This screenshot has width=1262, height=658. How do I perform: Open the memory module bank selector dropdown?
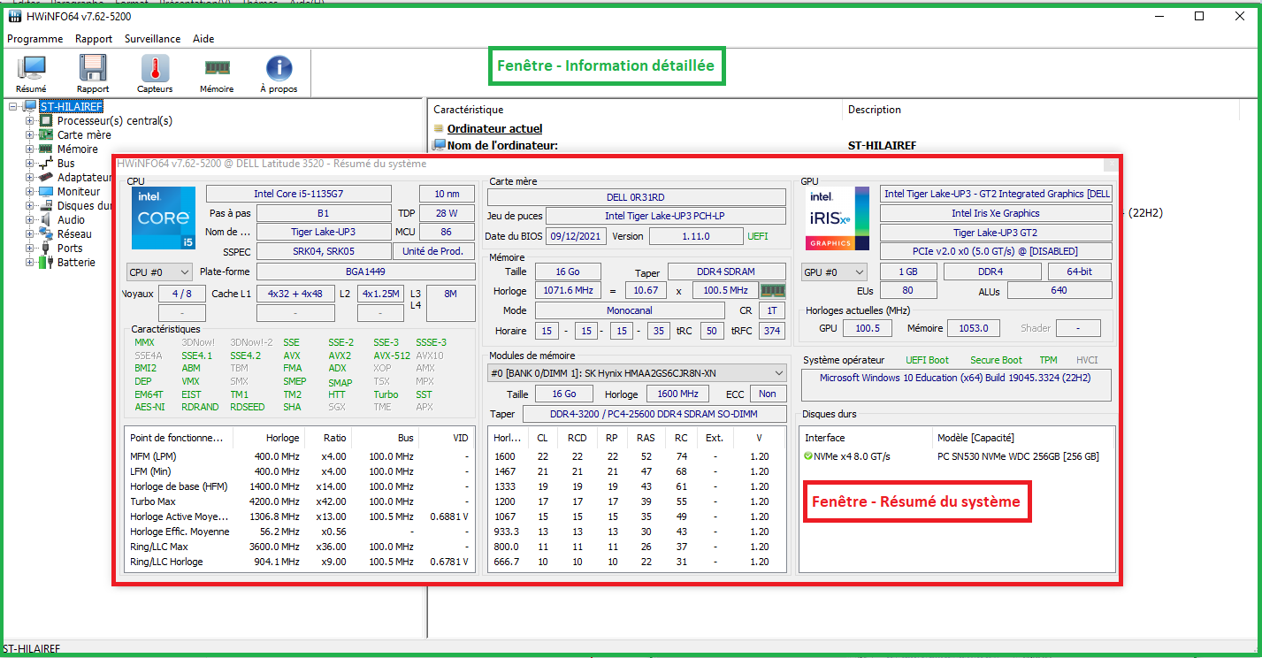pyautogui.click(x=636, y=373)
